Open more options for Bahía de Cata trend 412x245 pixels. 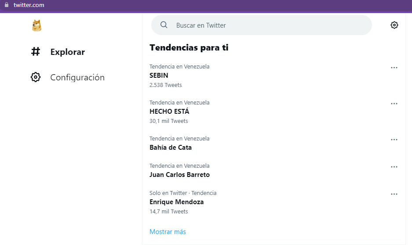(x=394, y=140)
